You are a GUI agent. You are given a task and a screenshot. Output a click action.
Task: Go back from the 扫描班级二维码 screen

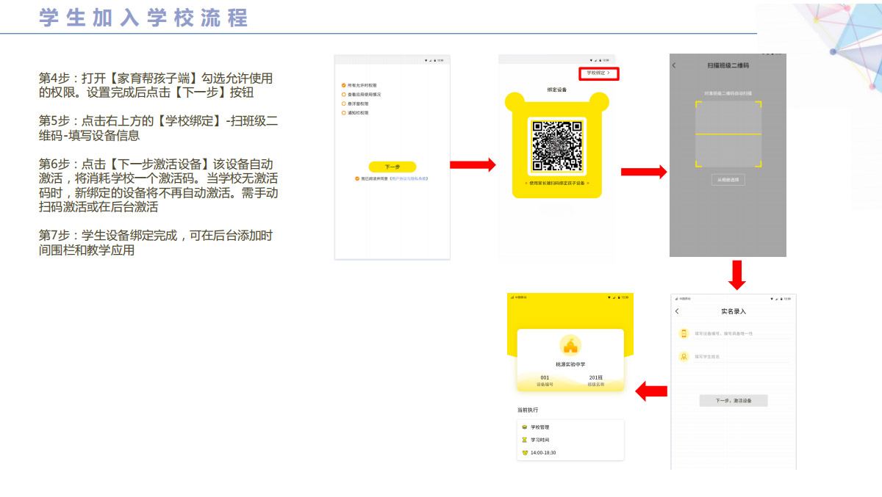click(x=675, y=65)
